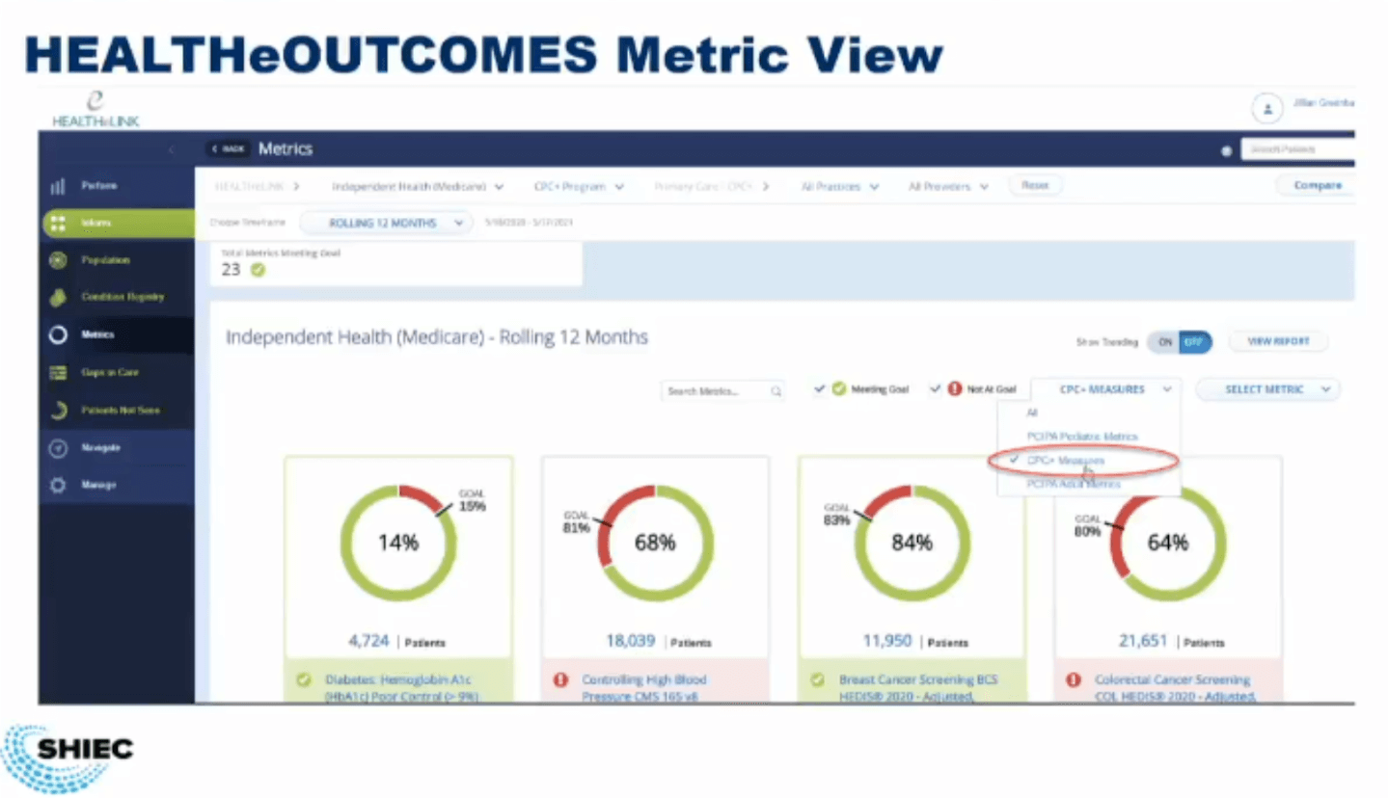Click the VIEW REPORT button

tap(1279, 341)
